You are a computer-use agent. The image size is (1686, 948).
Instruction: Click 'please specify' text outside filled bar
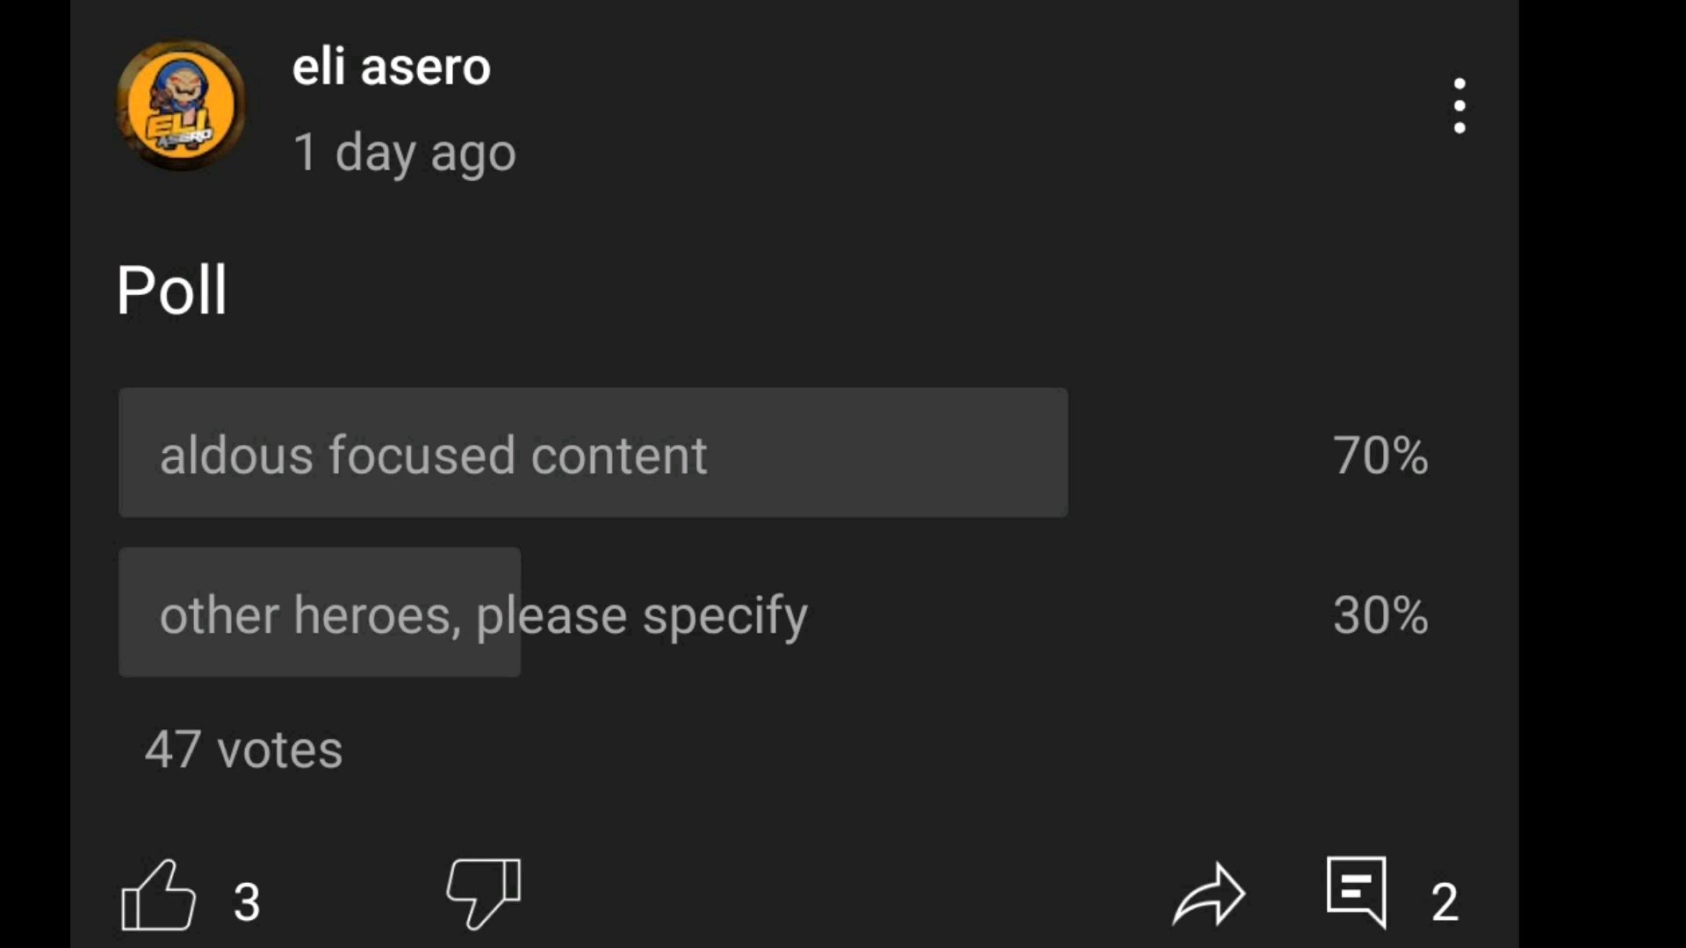pyautogui.click(x=665, y=616)
